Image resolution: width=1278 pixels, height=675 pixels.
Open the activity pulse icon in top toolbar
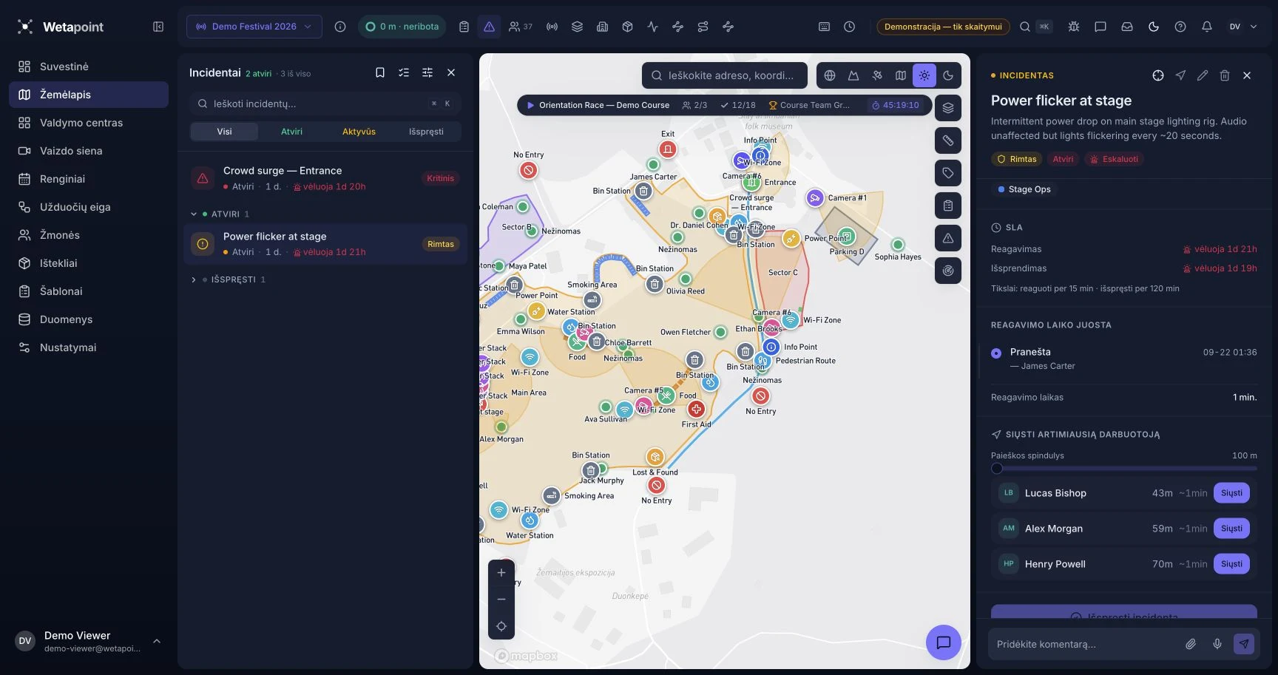(x=652, y=27)
